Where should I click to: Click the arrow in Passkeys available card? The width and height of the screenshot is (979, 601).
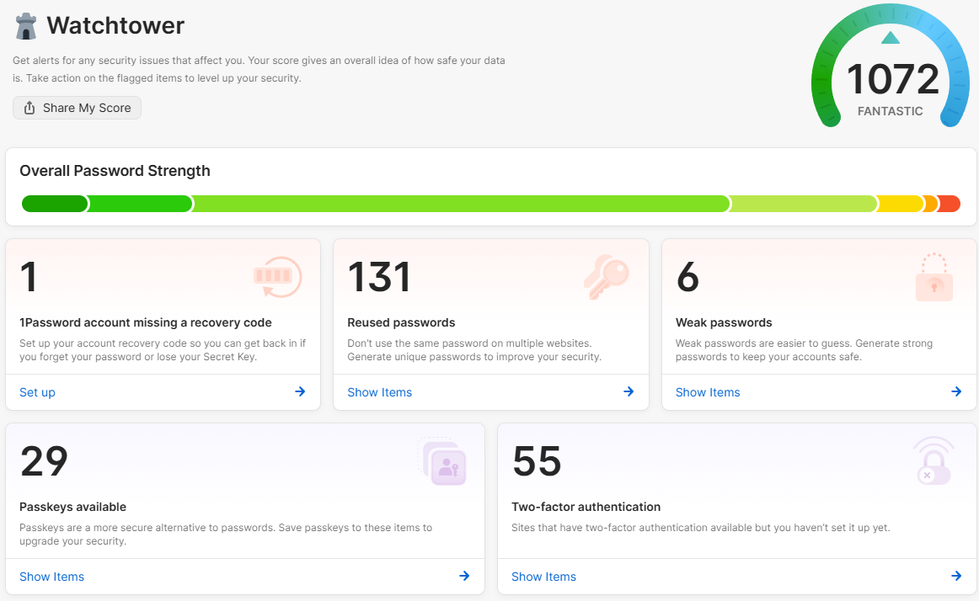pyautogui.click(x=464, y=576)
